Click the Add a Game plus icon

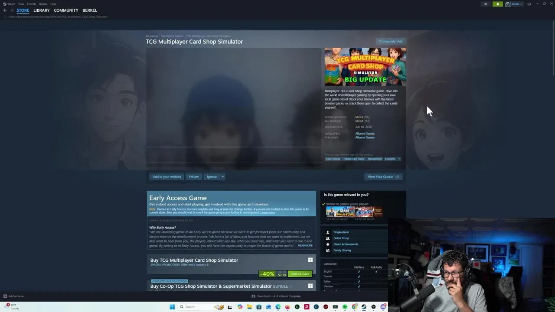point(5,296)
